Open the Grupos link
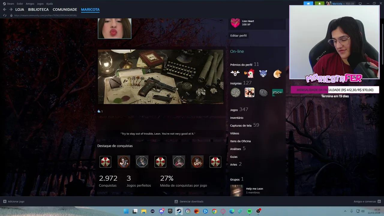The height and width of the screenshot is (216, 384). pos(235,179)
